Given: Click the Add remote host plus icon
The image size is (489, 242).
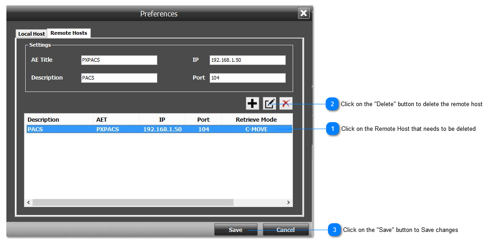Looking at the screenshot, I should (x=252, y=103).
